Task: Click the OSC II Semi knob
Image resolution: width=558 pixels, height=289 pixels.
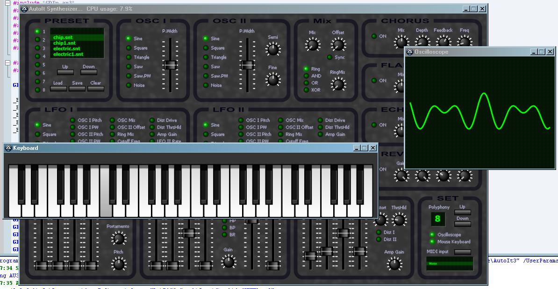Action: coord(272,49)
